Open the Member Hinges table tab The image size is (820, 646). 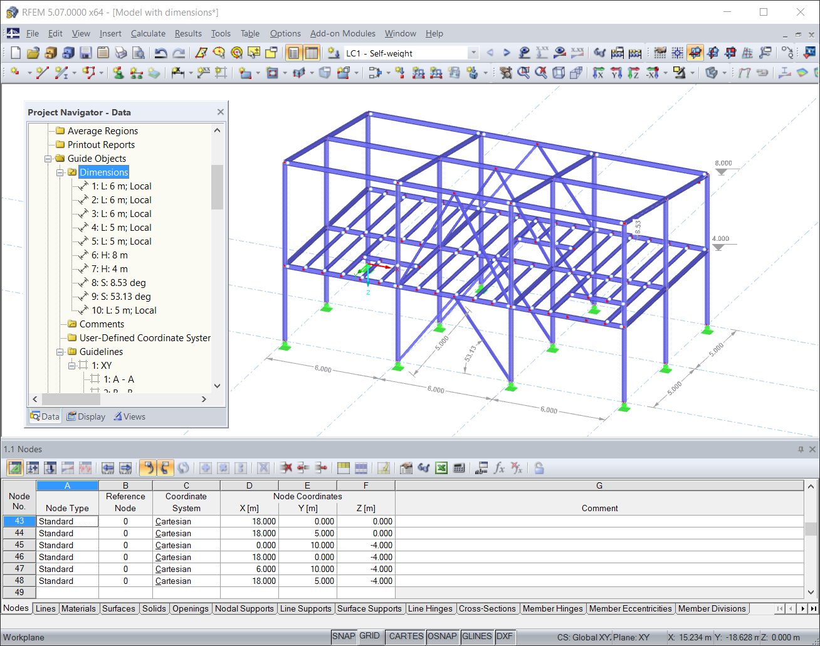click(552, 608)
